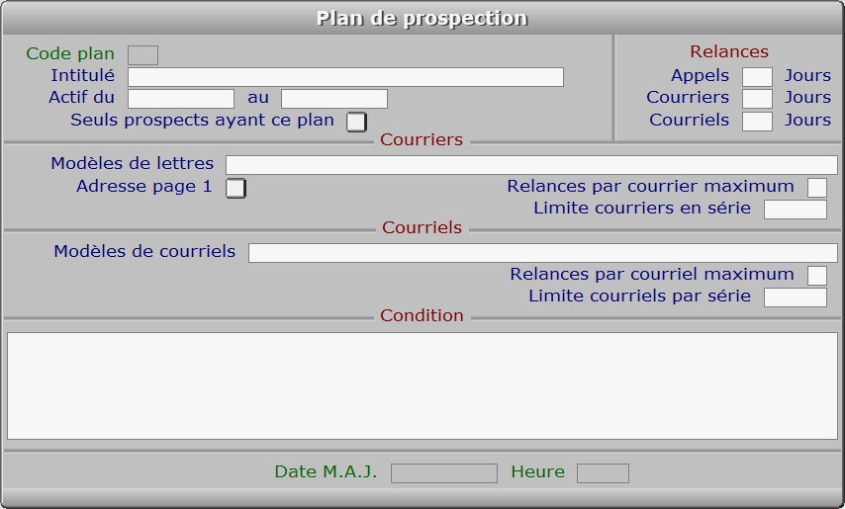This screenshot has width=845, height=509.
Task: Click 'Limite courriers en série' field
Action: 796,210
